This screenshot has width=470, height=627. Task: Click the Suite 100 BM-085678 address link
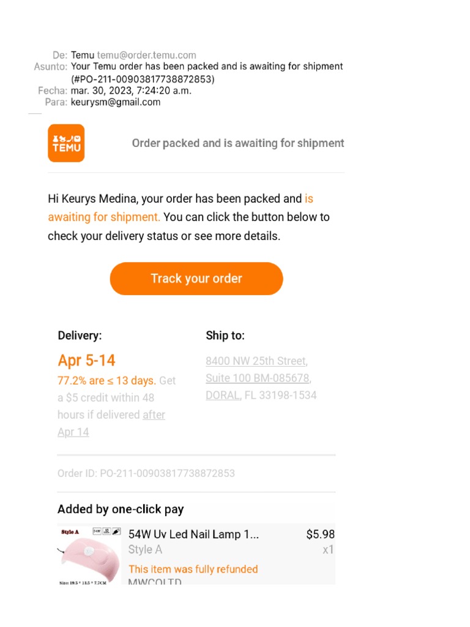[x=257, y=378]
